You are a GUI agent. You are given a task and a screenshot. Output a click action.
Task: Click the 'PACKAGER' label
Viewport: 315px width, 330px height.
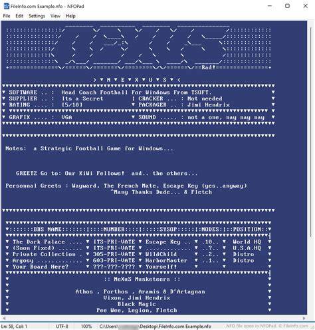[152, 104]
